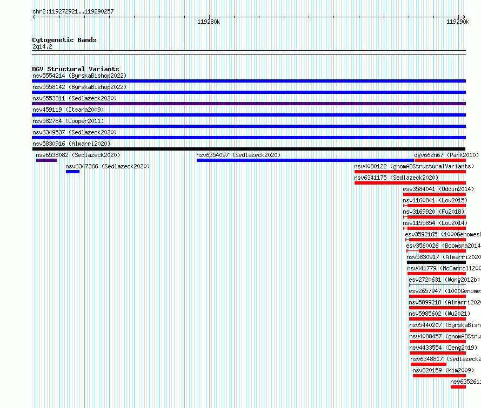The image size is (481, 408).
Task: Open the nsv6553311 (Sedlazeck2020) variant label
Action: (x=75, y=98)
